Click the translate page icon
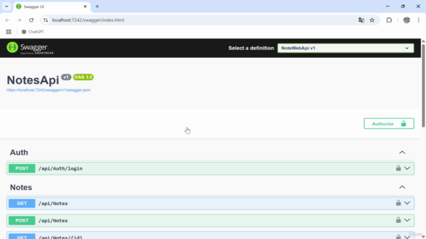 361,20
